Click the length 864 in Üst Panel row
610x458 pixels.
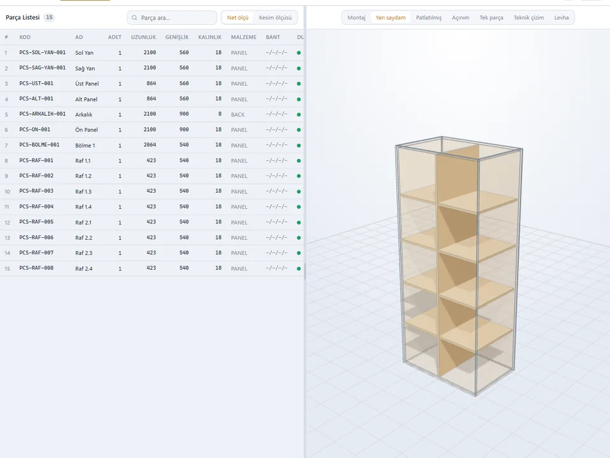[151, 83]
